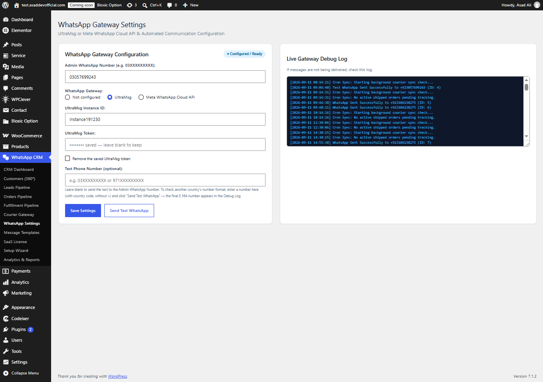The width and height of the screenshot is (543, 382).
Task: Click the Users icon in sidebar
Action: (x=6, y=340)
